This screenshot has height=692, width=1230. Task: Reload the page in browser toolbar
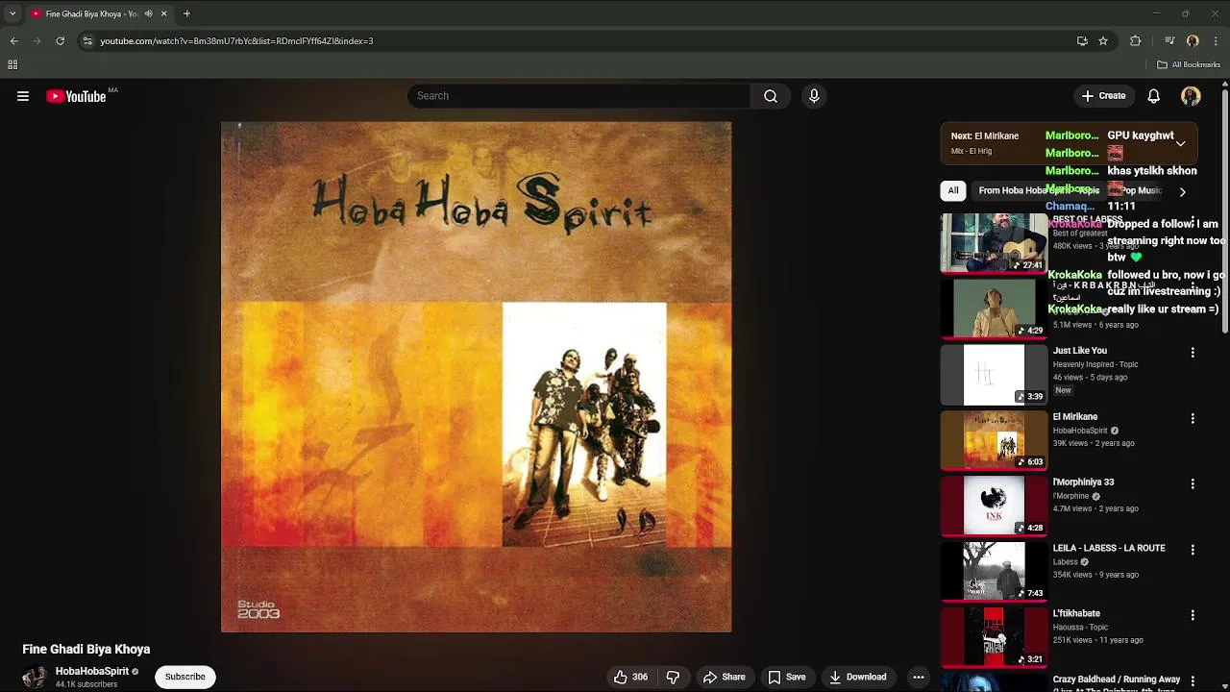tap(60, 40)
